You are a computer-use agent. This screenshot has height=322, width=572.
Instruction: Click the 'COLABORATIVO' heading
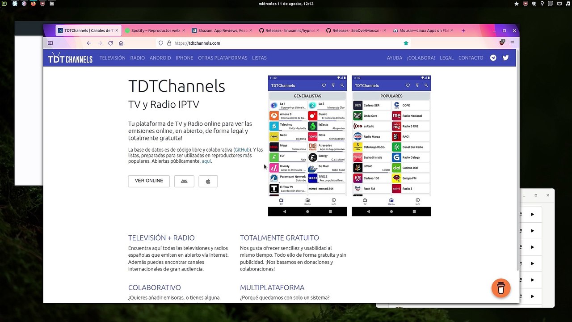point(155,288)
